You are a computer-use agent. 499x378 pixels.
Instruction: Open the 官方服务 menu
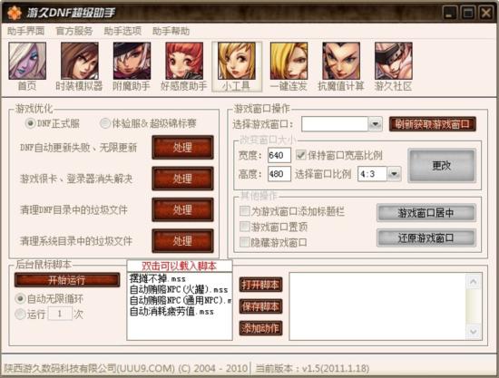(x=74, y=31)
